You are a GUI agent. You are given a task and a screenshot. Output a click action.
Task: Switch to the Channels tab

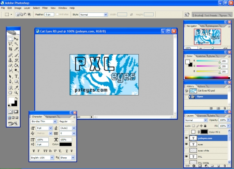click(x=201, y=116)
